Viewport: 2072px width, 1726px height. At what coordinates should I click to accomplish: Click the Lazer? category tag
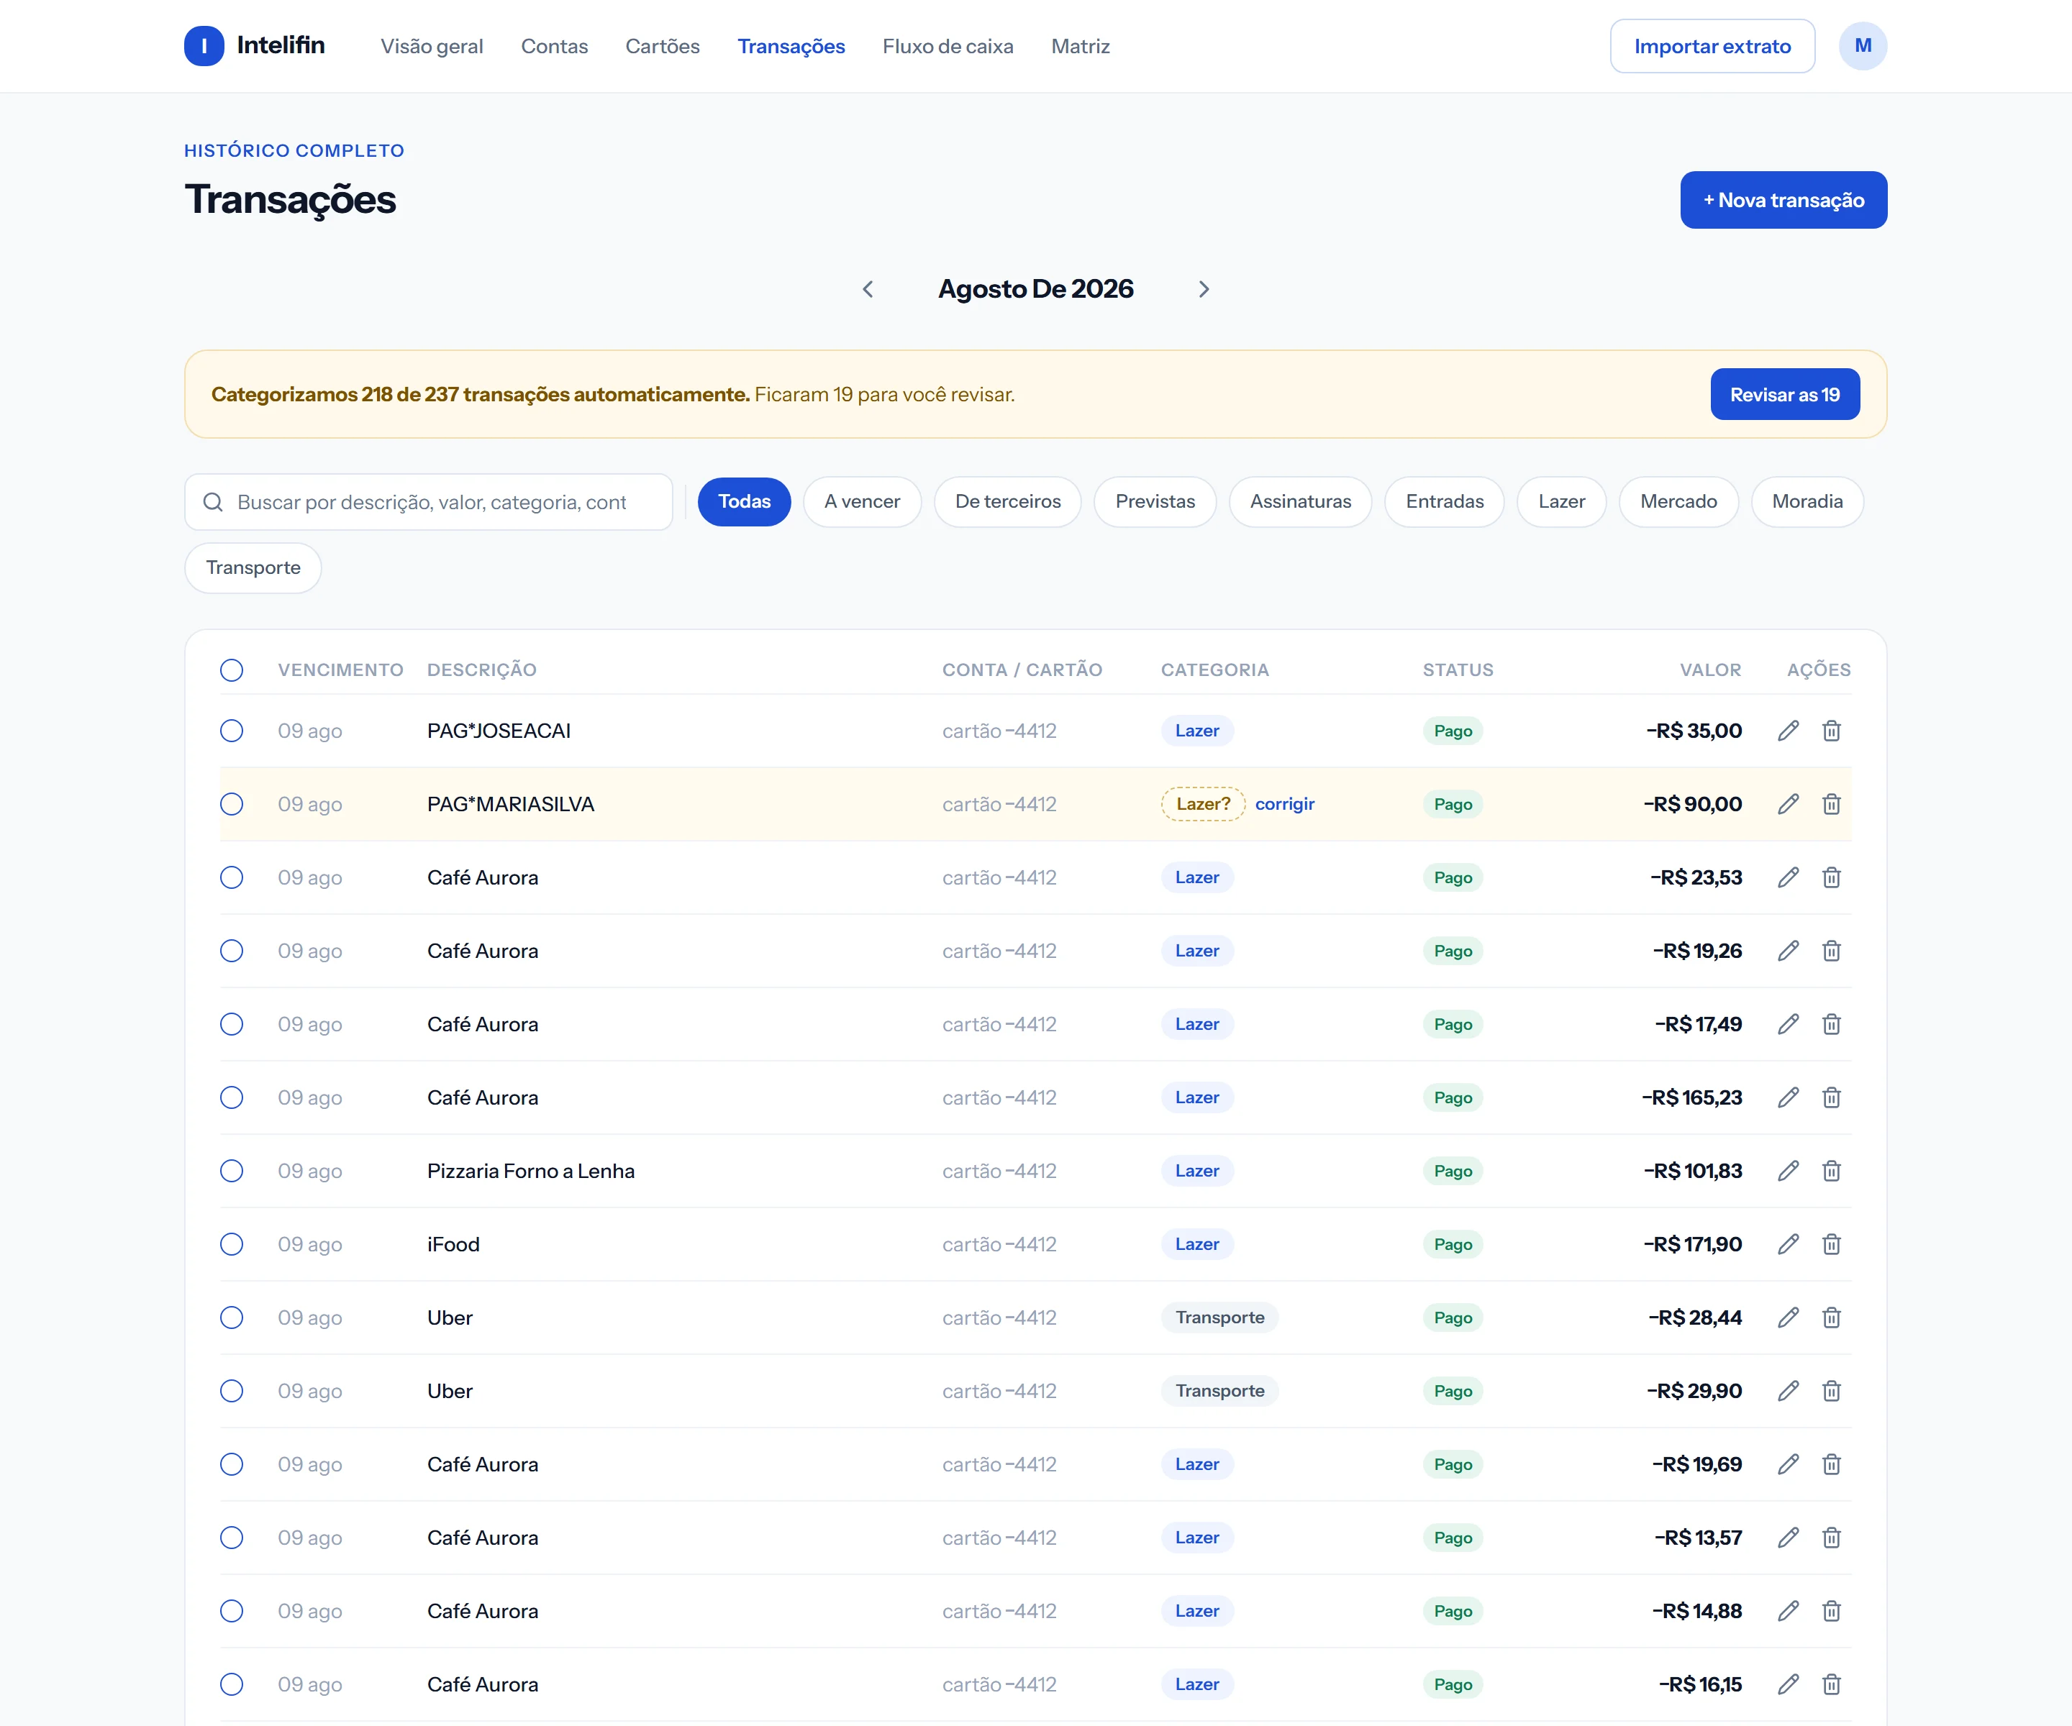(1203, 804)
